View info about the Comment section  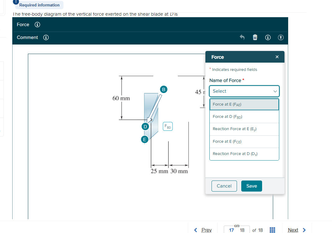(46, 37)
